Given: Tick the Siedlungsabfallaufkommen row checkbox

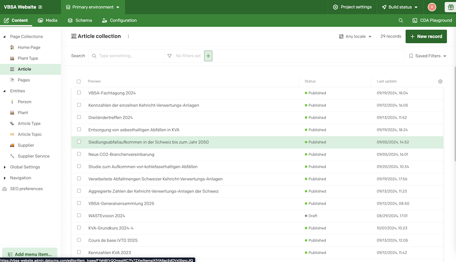Looking at the screenshot, I should [x=79, y=142].
